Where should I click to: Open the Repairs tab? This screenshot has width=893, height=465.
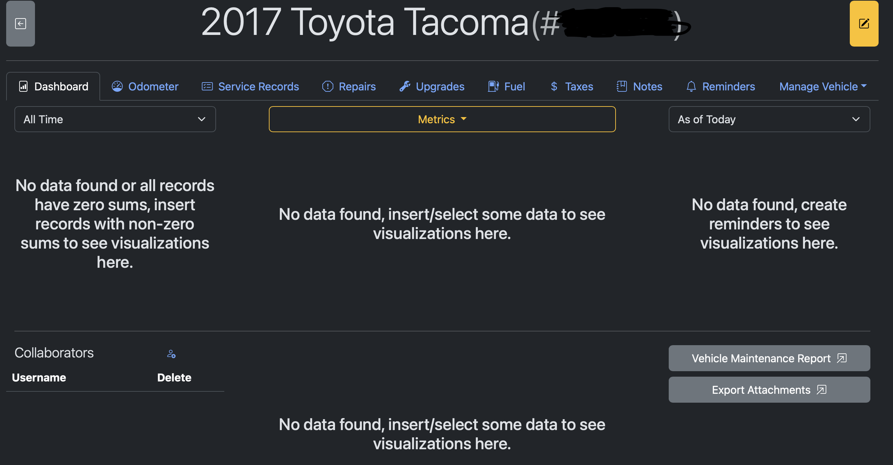click(349, 86)
